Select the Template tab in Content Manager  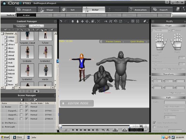[21, 26]
